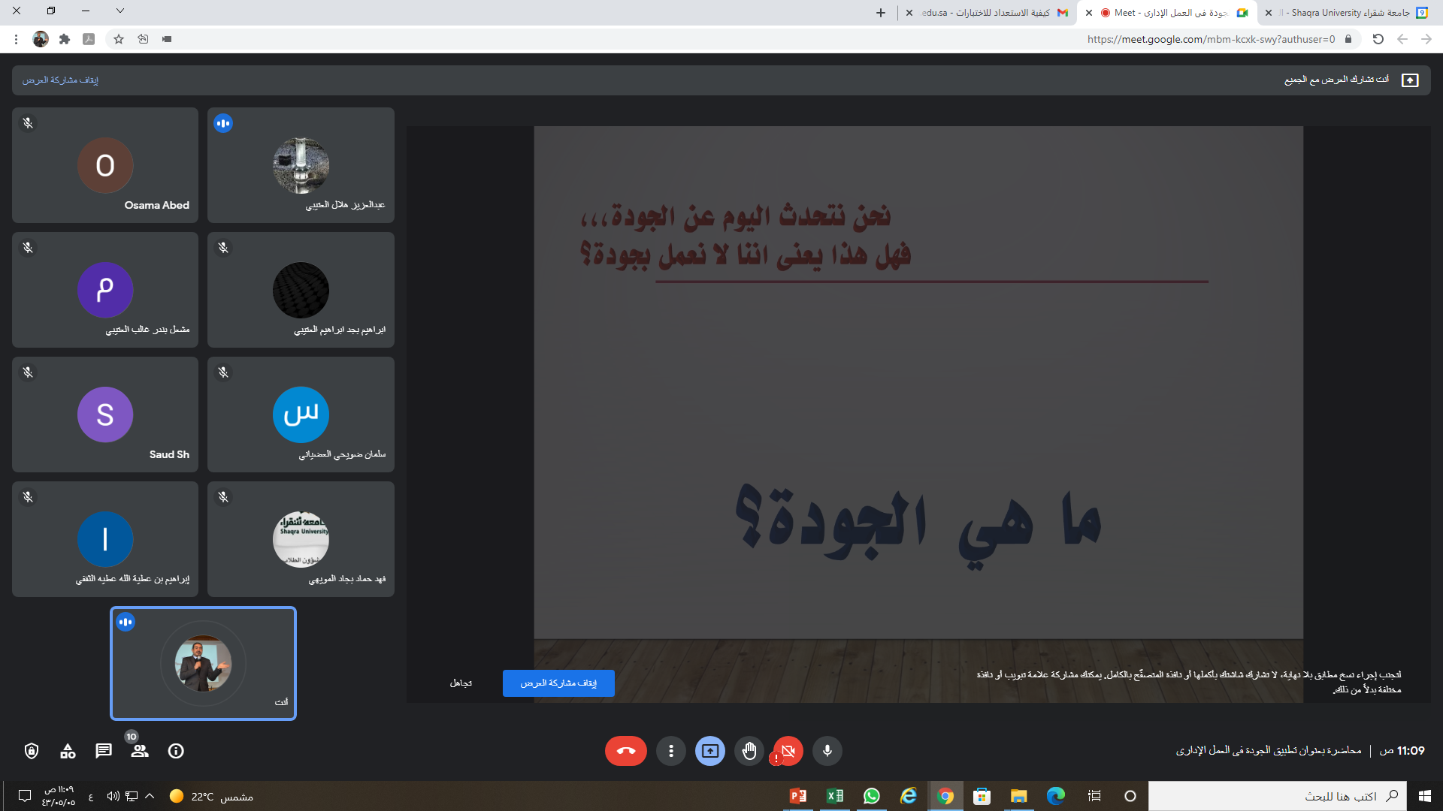Click the blue stop presenting button
Viewport: 1443px width, 811px height.
tap(558, 683)
